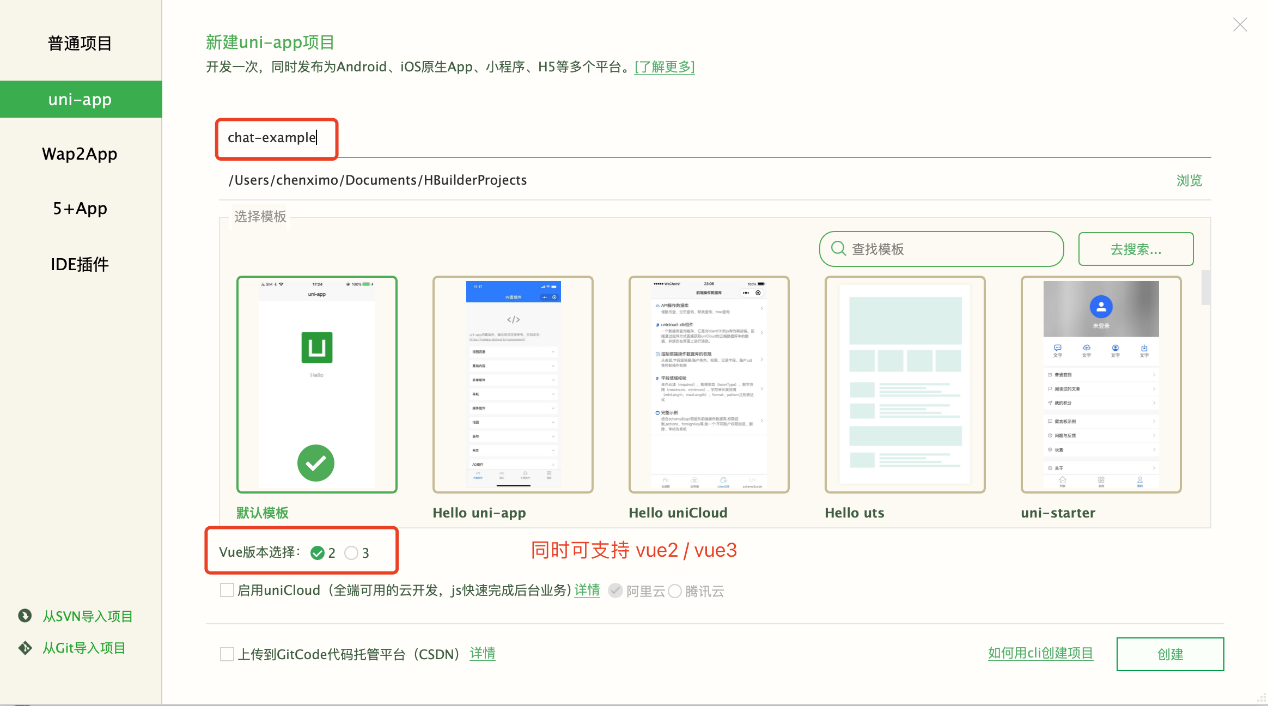The width and height of the screenshot is (1268, 706).
Task: Choose the 默认模板 template thumbnail
Action: point(317,385)
